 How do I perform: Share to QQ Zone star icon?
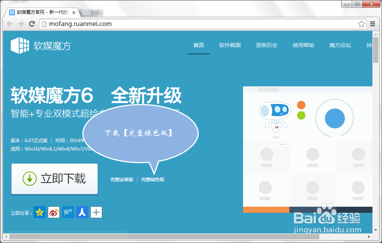pyautogui.click(x=39, y=212)
